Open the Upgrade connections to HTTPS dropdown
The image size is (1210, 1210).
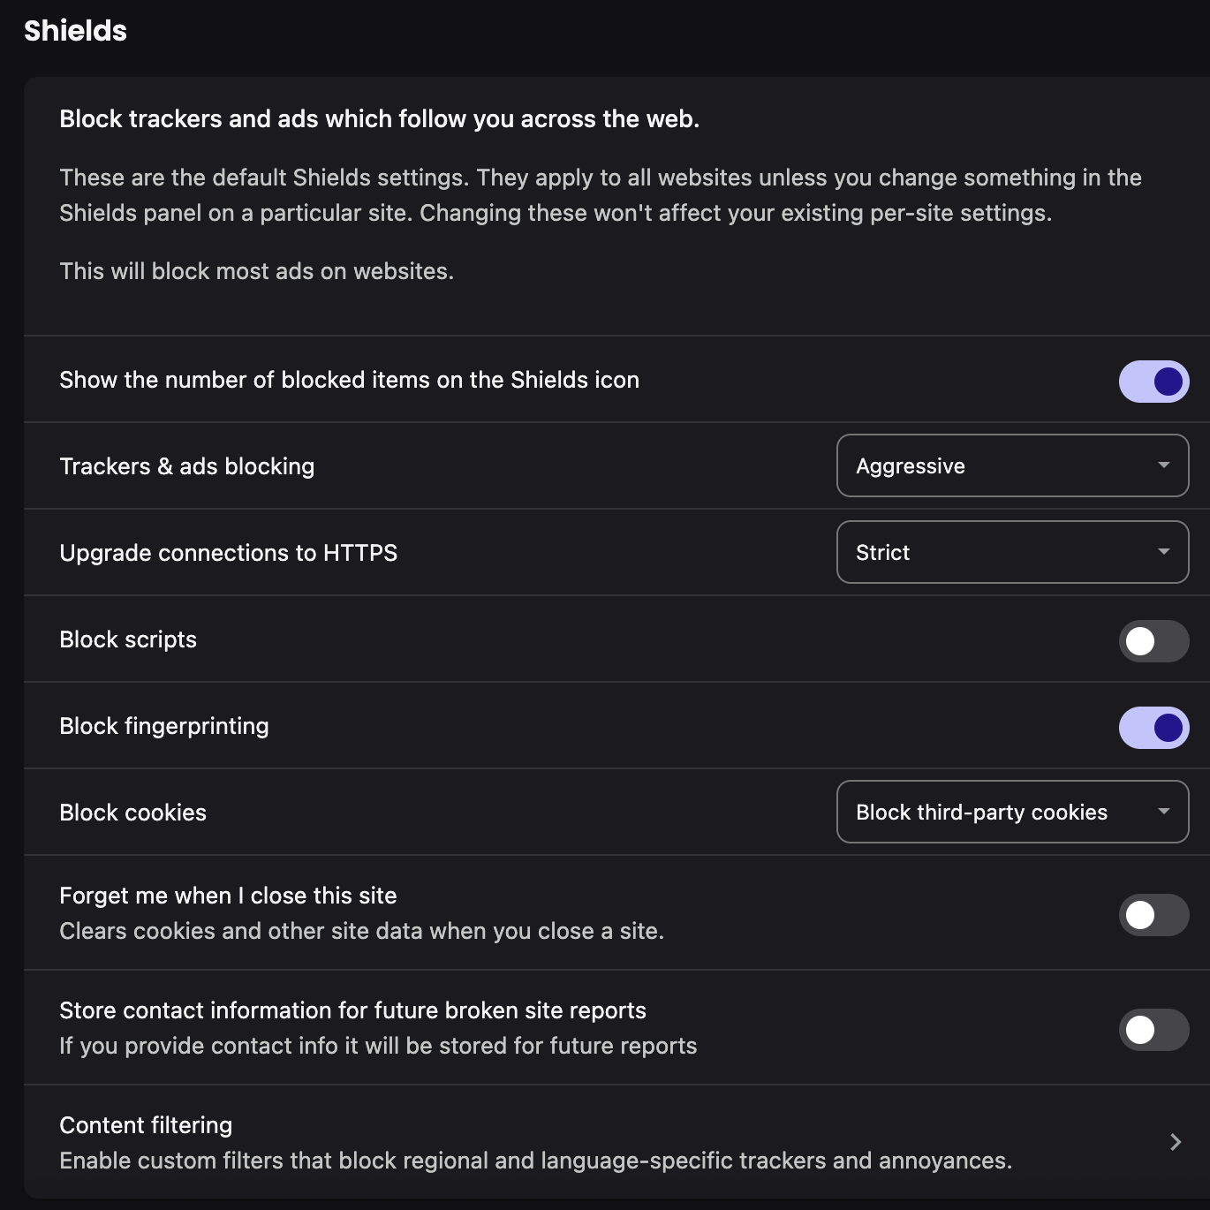tap(1011, 552)
